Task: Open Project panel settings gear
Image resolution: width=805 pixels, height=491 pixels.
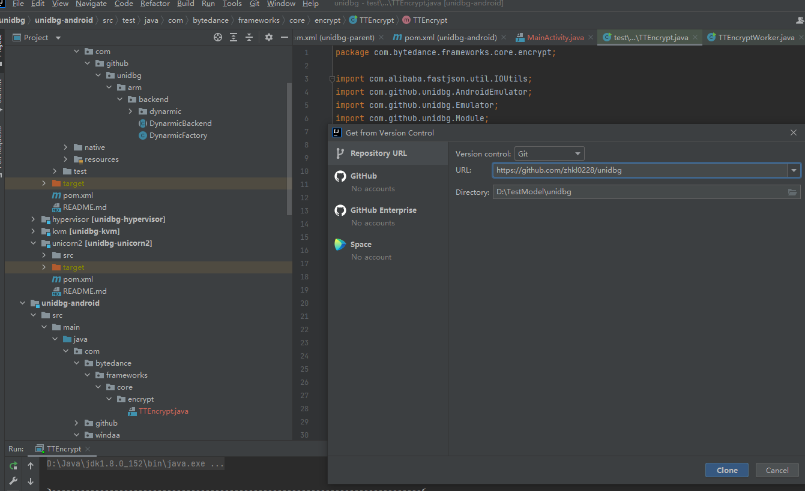Action: click(269, 37)
